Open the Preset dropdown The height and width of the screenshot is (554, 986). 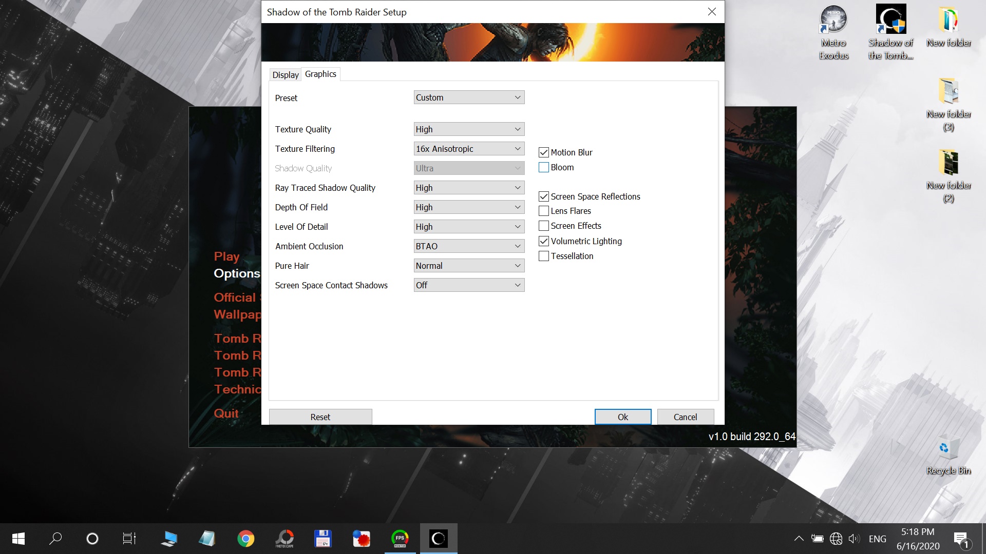pyautogui.click(x=469, y=97)
